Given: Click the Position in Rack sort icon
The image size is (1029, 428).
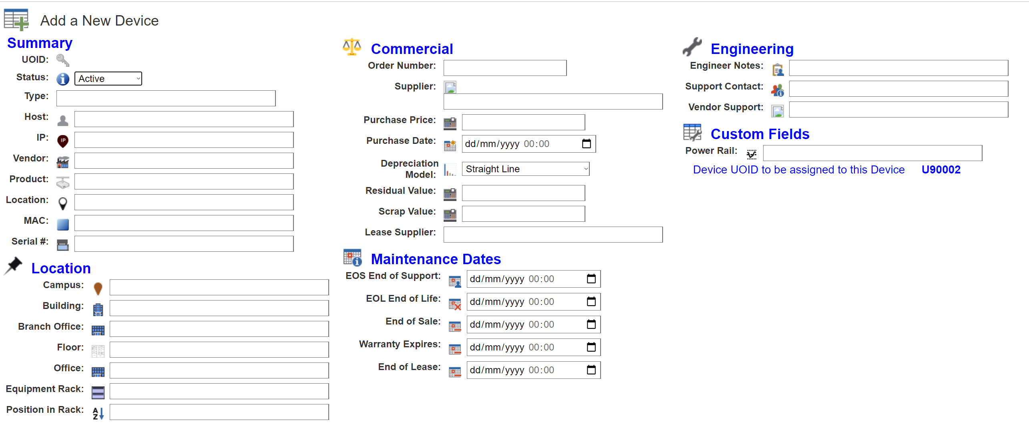Looking at the screenshot, I should tap(98, 413).
